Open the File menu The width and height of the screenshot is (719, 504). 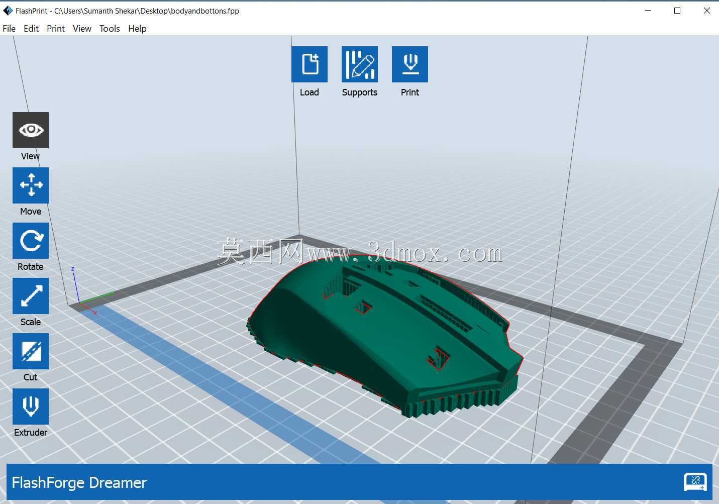(9, 29)
